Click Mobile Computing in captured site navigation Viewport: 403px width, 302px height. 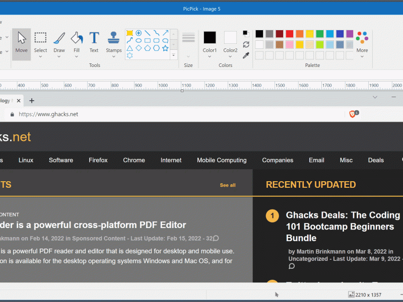click(x=222, y=160)
